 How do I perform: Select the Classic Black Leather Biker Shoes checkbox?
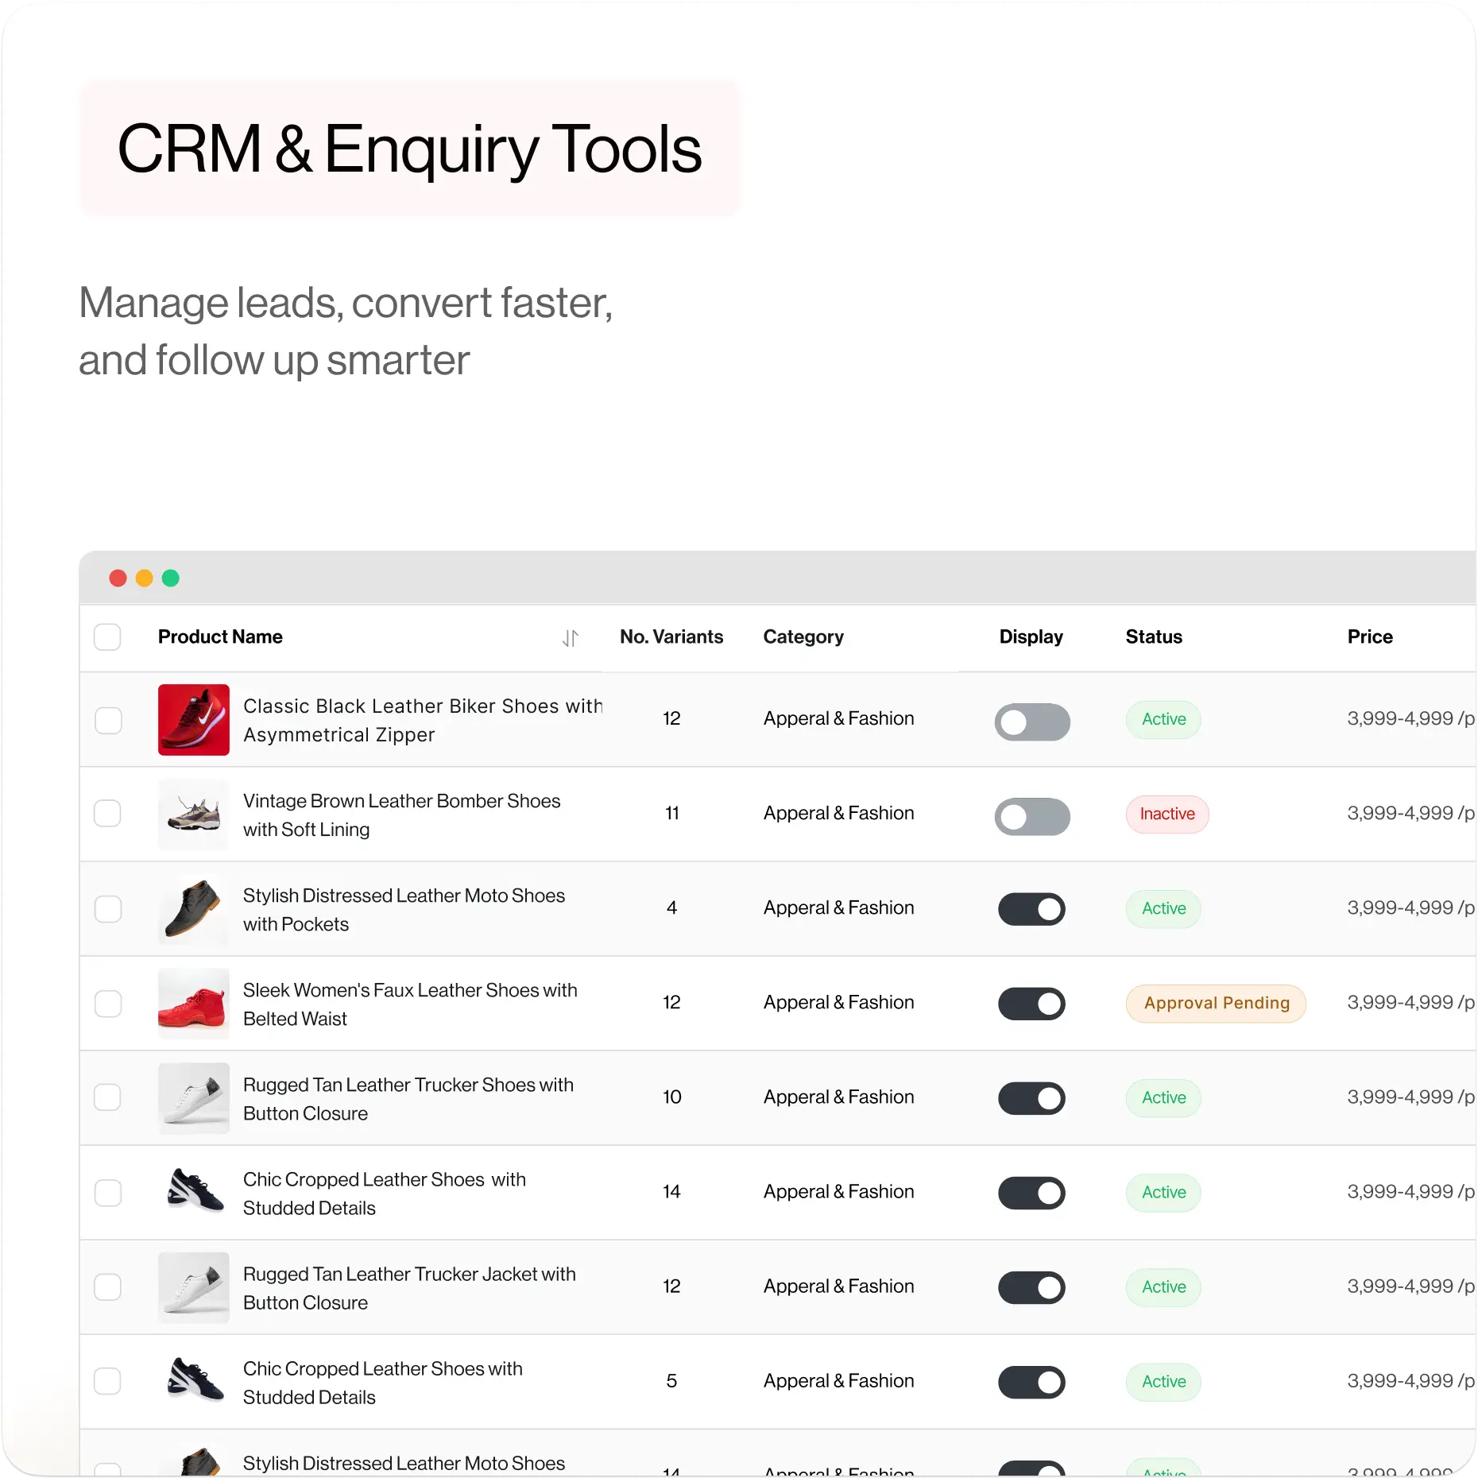pos(107,720)
